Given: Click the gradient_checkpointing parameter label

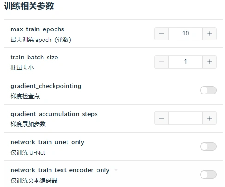Looking at the screenshot, I should (x=46, y=86).
